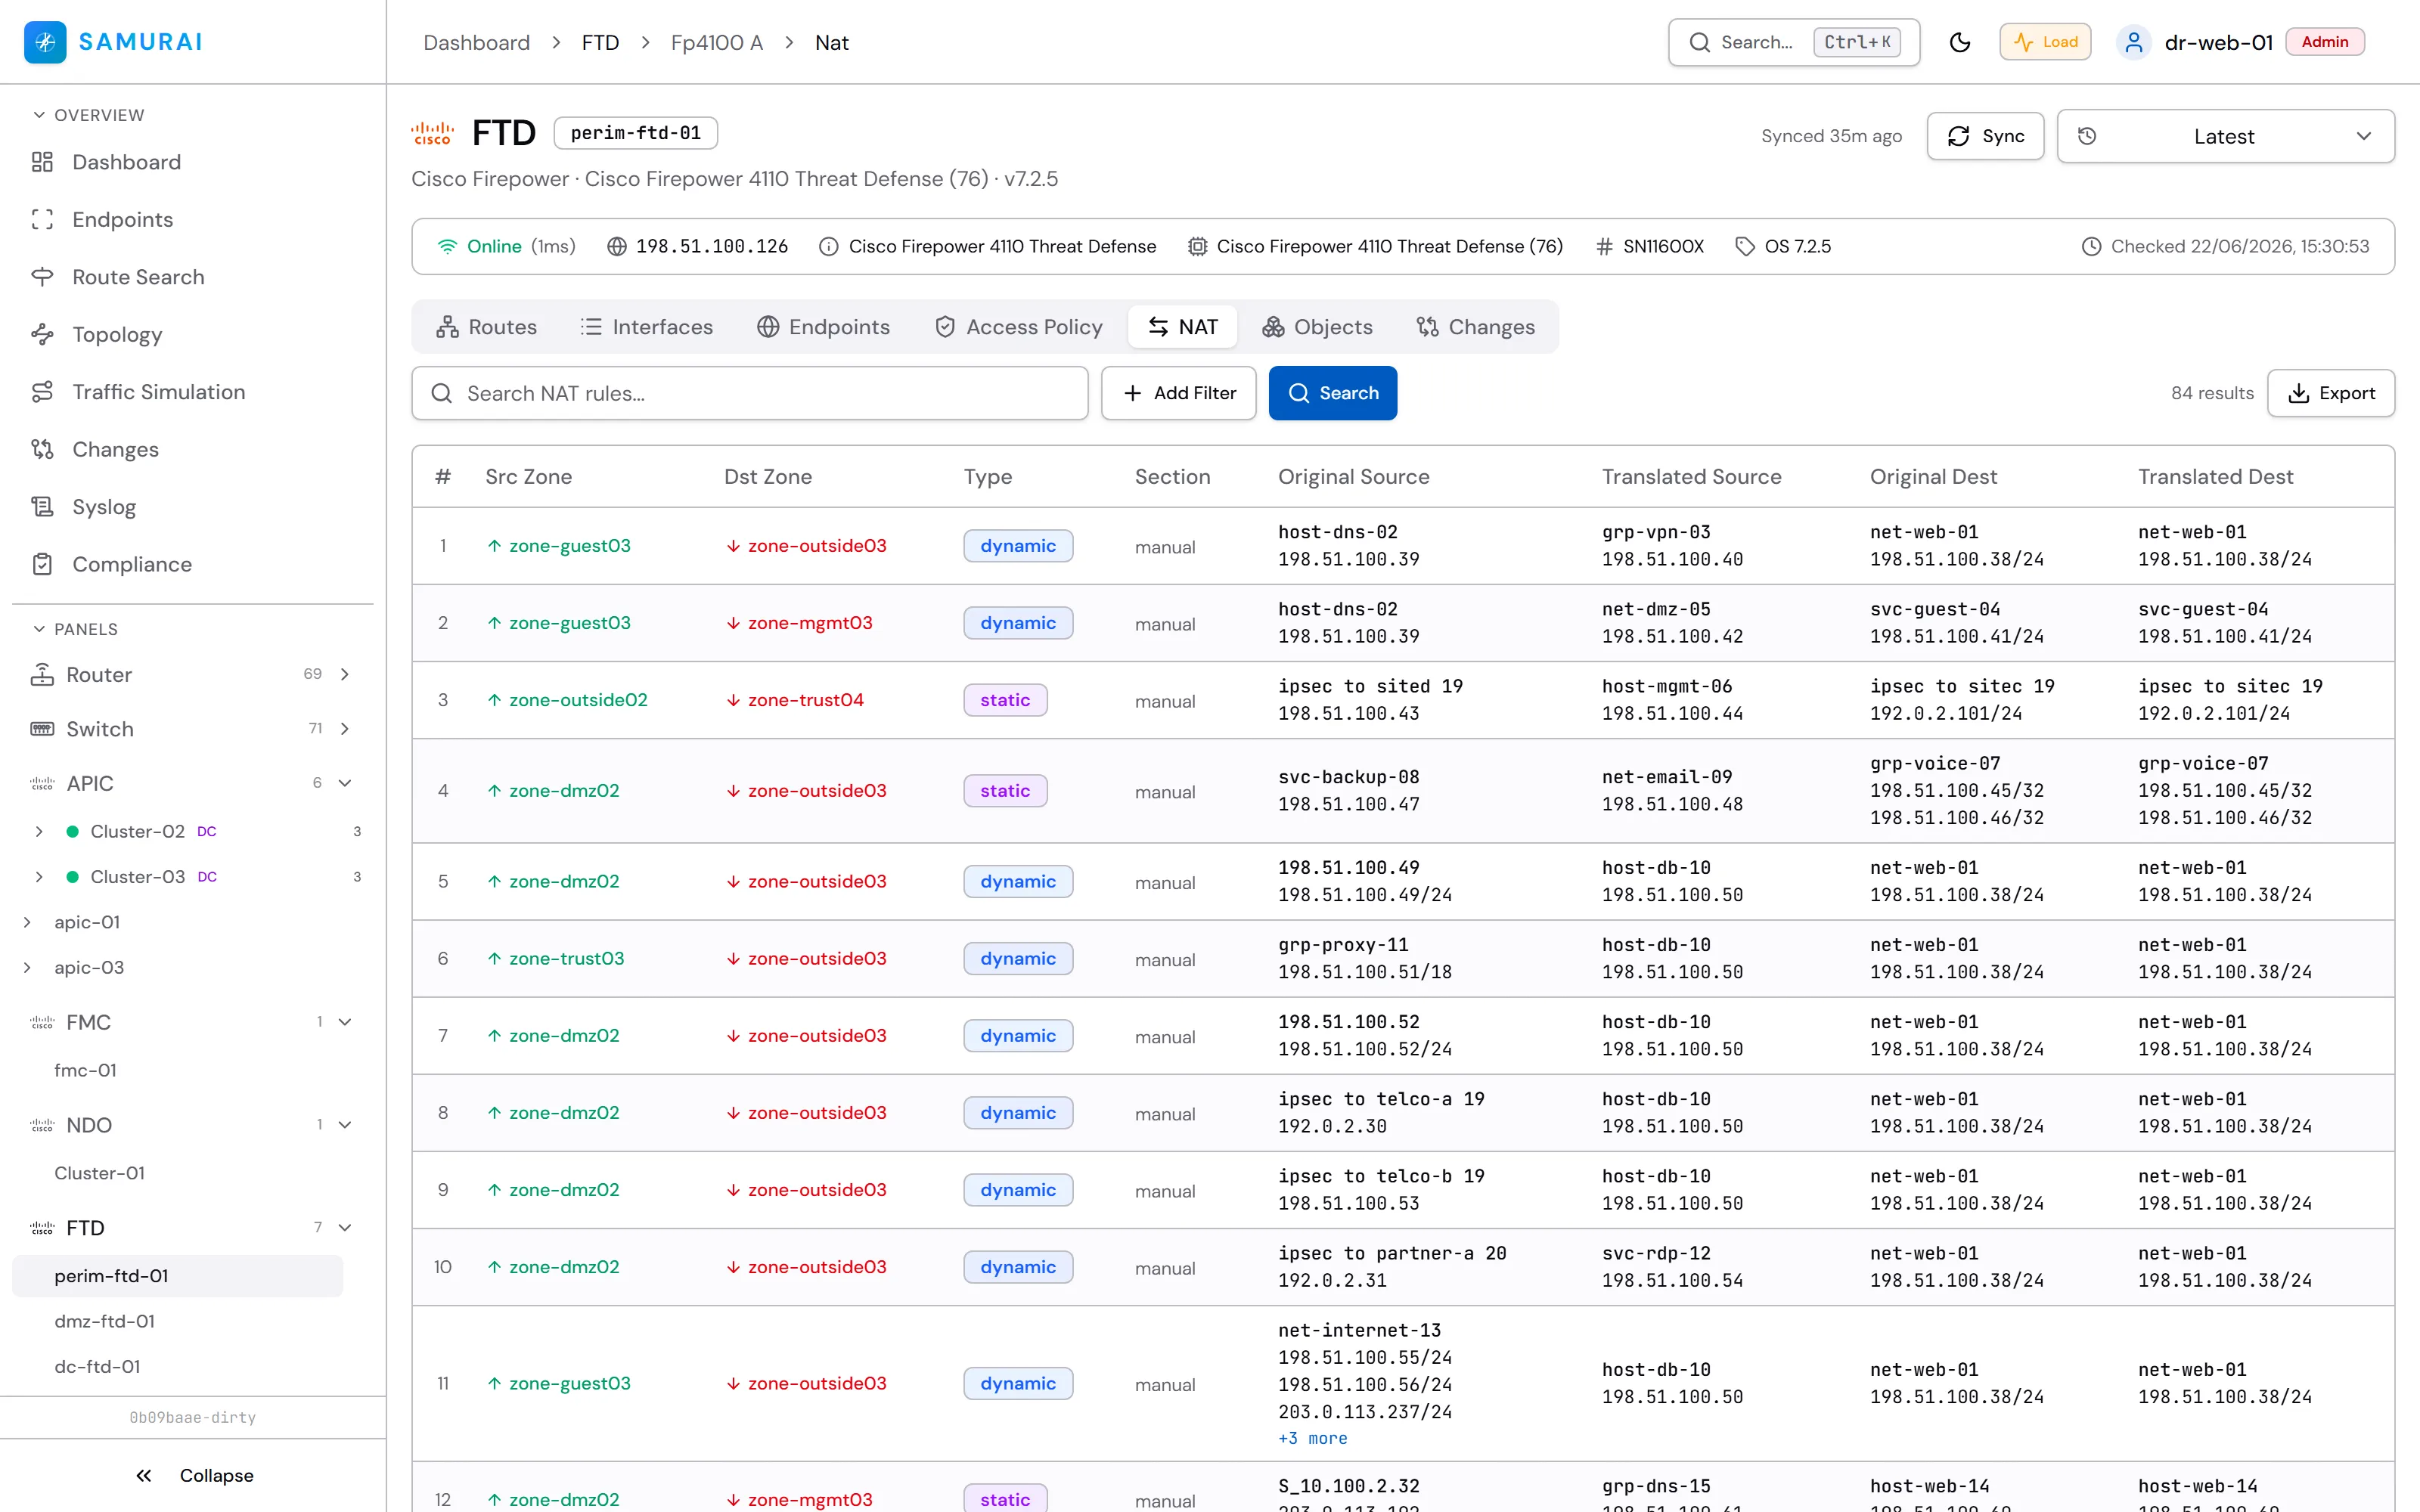Screen dimensions: 2420x1512
Task: Open the user profile avatar icon
Action: tap(2133, 42)
